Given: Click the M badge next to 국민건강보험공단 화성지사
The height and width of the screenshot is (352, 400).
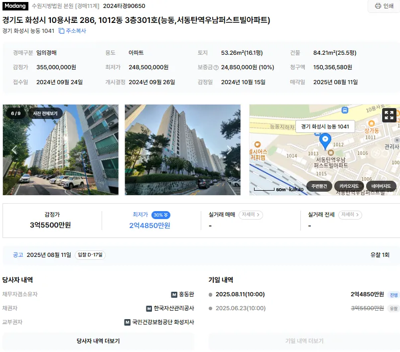Looking at the screenshot, I should pos(128,323).
